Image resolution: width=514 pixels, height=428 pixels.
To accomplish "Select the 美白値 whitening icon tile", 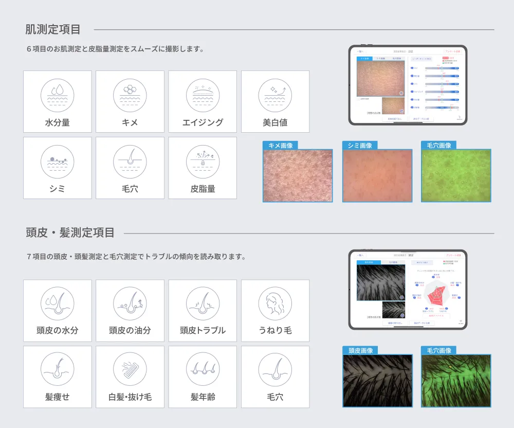I will pos(275,101).
